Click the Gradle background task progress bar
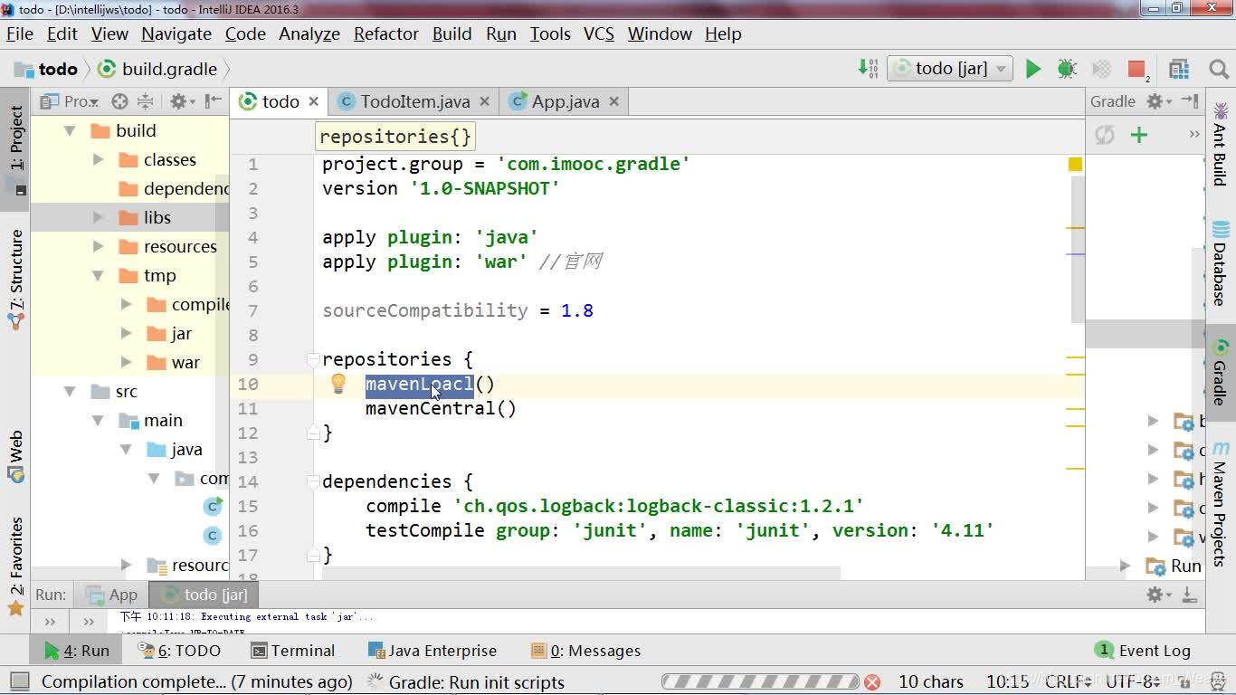The height and width of the screenshot is (695, 1236). point(760,682)
